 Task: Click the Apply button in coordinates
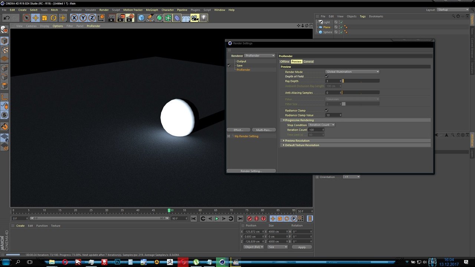(302, 247)
